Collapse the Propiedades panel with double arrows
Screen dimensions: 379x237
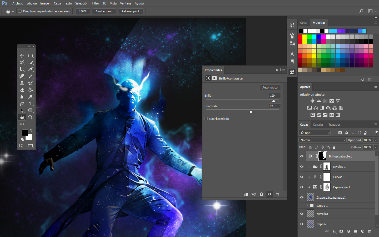[277, 70]
